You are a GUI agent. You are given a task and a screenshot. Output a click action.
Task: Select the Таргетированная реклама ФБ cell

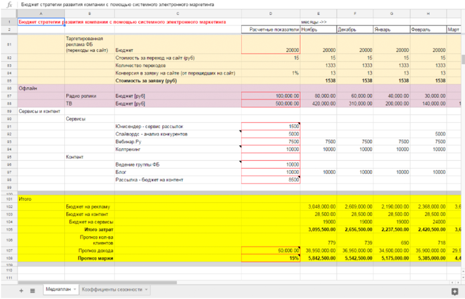tap(90, 44)
